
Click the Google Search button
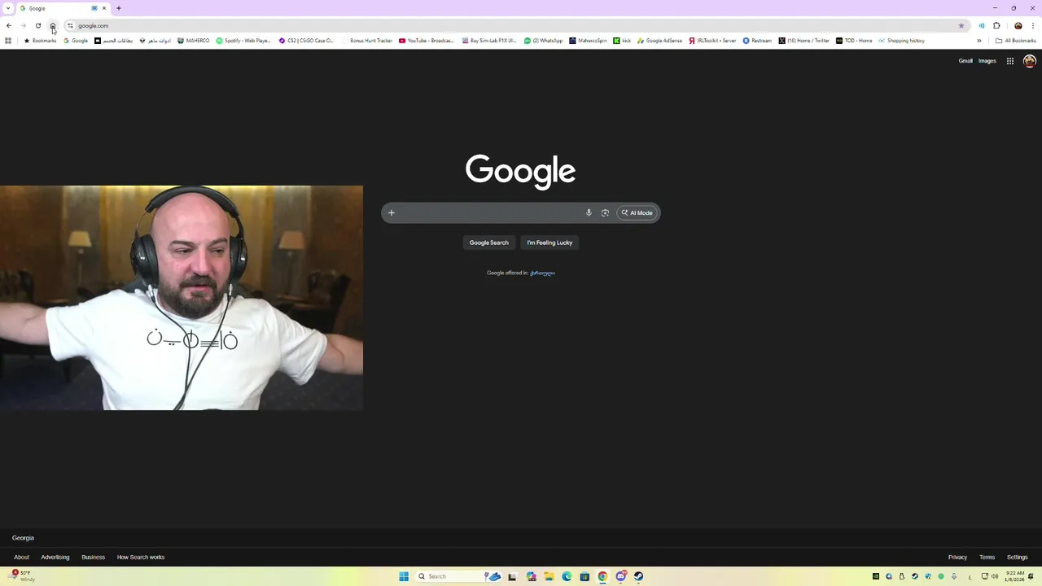pyautogui.click(x=488, y=243)
